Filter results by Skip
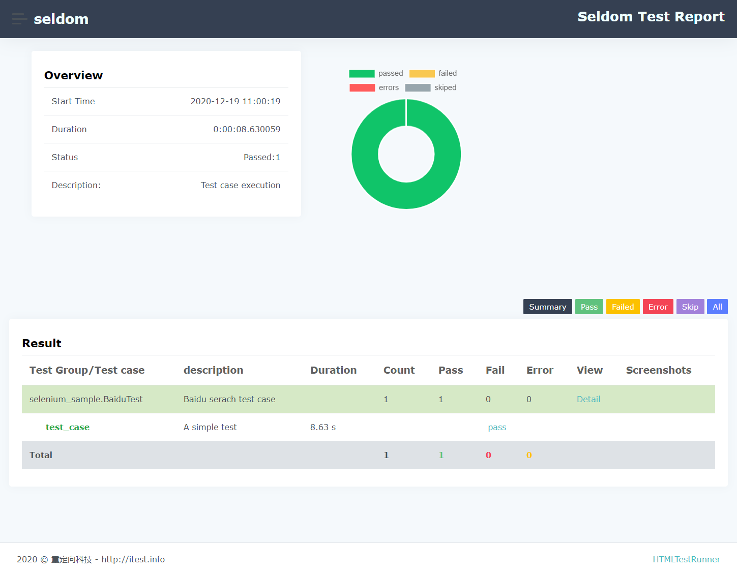Image resolution: width=737 pixels, height=573 pixels. pyautogui.click(x=690, y=307)
